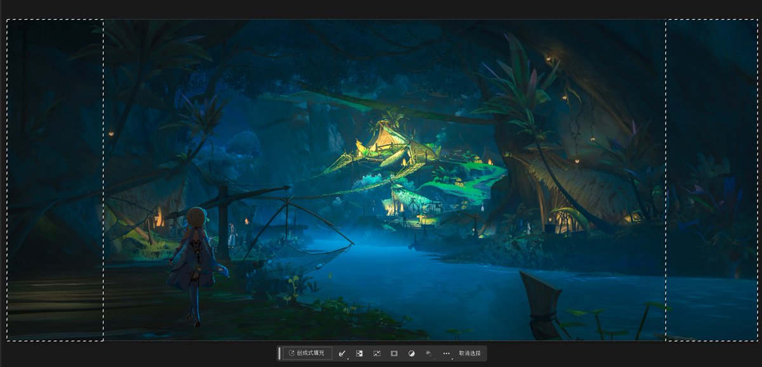Click the transform selection icon

coord(377,353)
